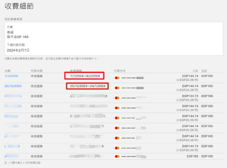Click the 日期 column header

[x=7, y=71]
